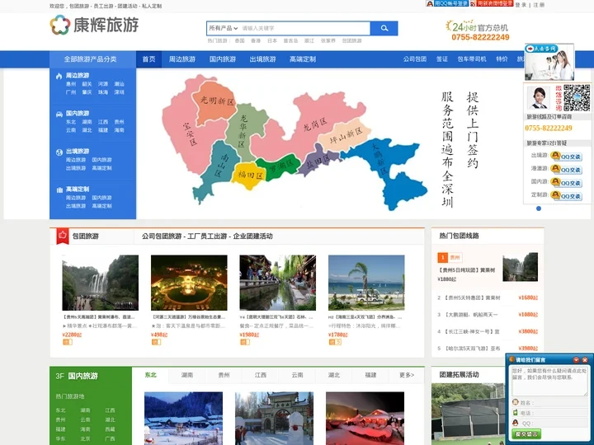Open QQ chat for 港澳游
The height and width of the screenshot is (445, 594).
coord(566,169)
